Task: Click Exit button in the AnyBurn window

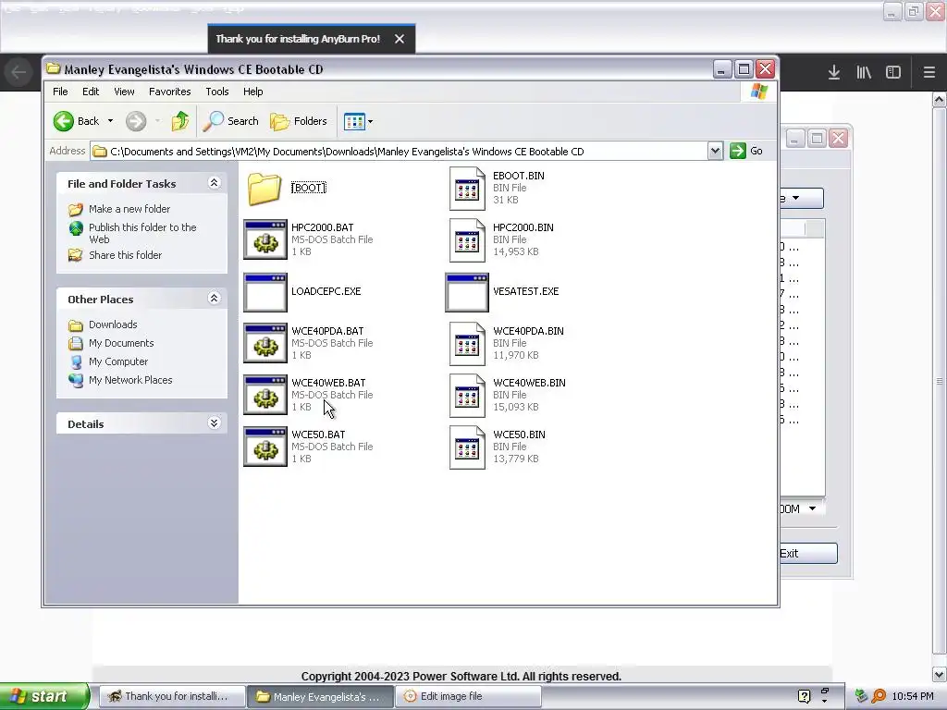Action: (x=808, y=554)
